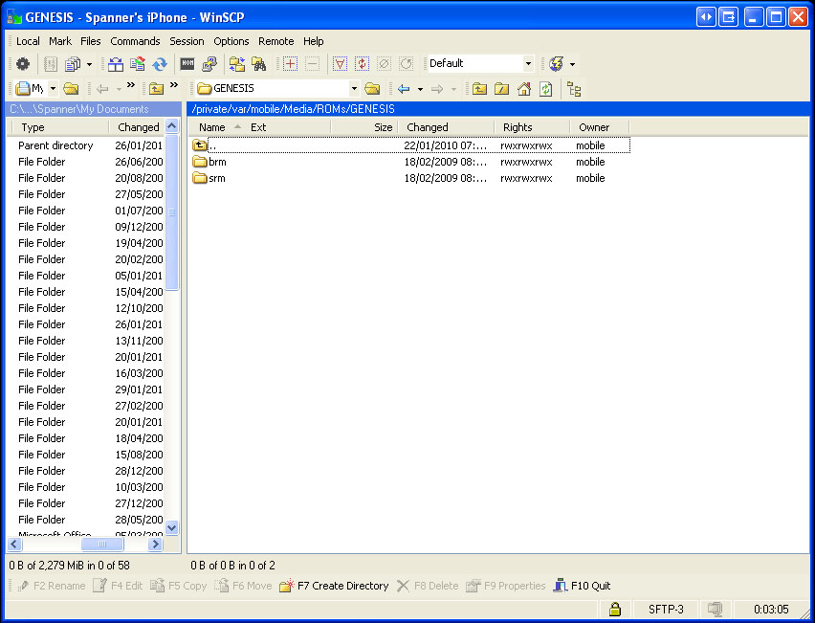The height and width of the screenshot is (623, 815).
Task: Click the local Parent Directory icon
Action: tap(156, 89)
